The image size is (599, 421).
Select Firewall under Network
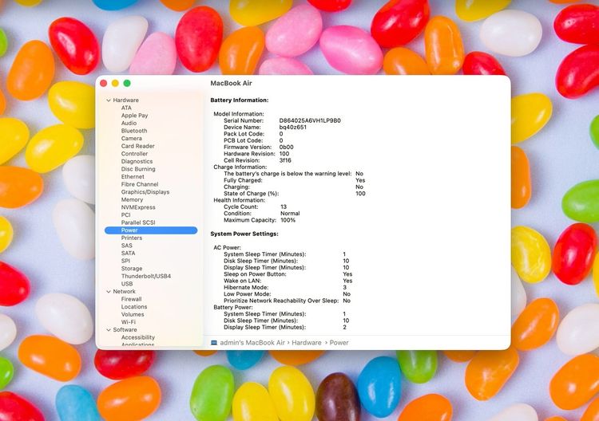[131, 299]
